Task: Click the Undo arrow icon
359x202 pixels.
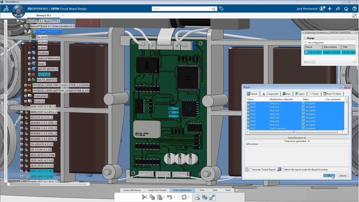Action: 169,197
